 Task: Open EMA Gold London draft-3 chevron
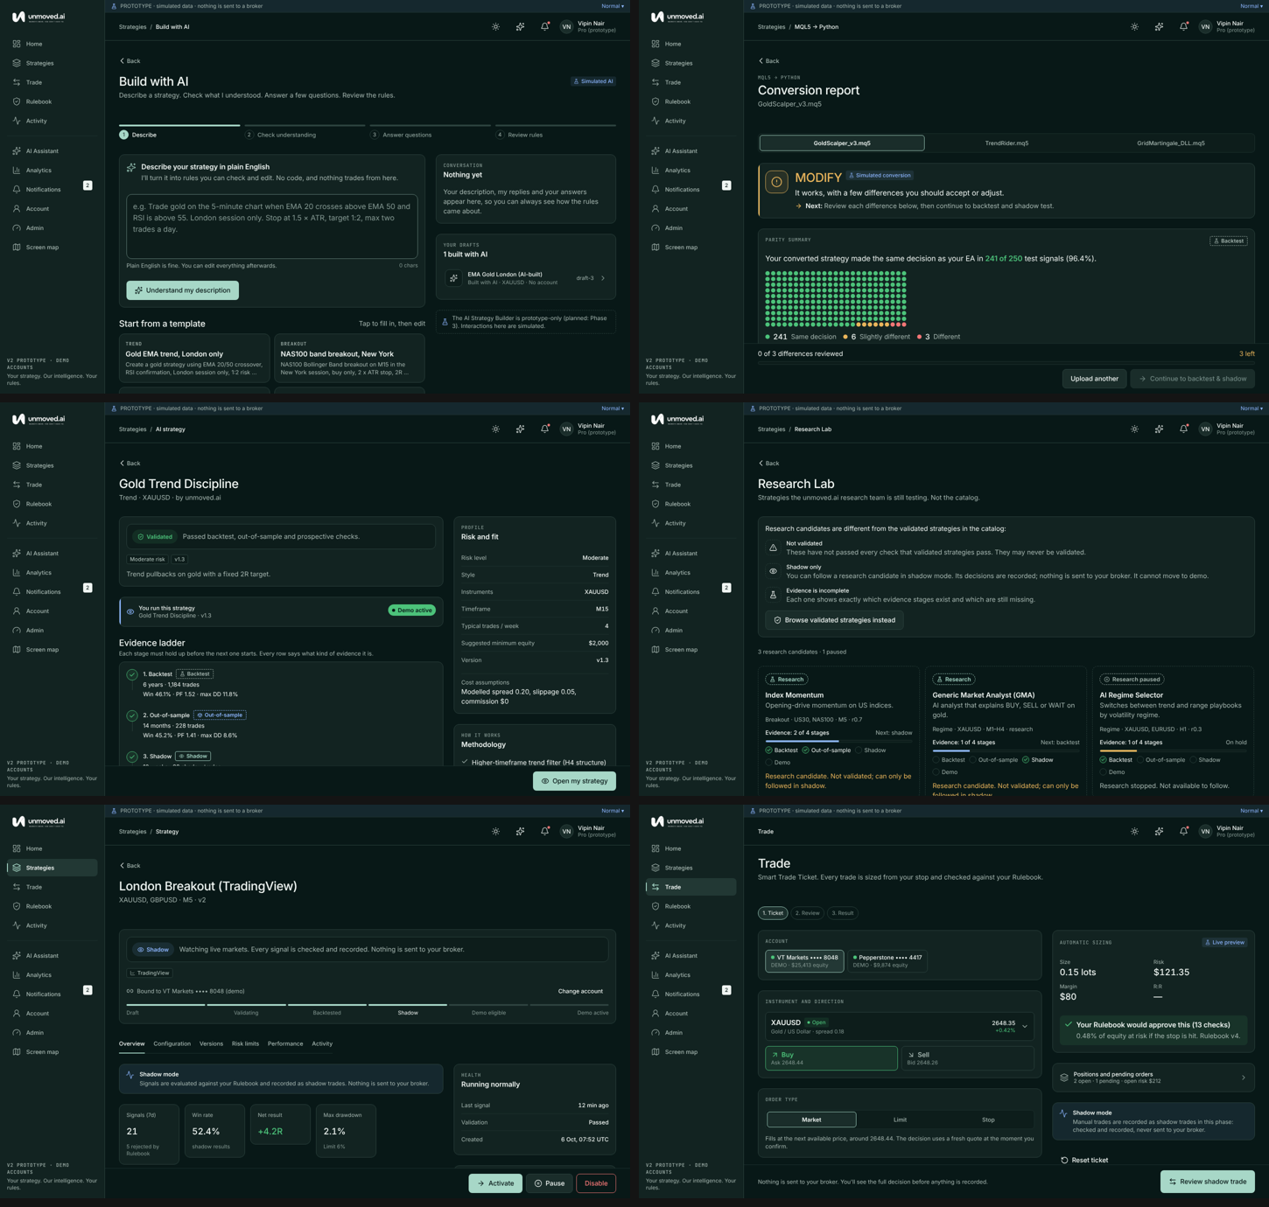coord(603,278)
